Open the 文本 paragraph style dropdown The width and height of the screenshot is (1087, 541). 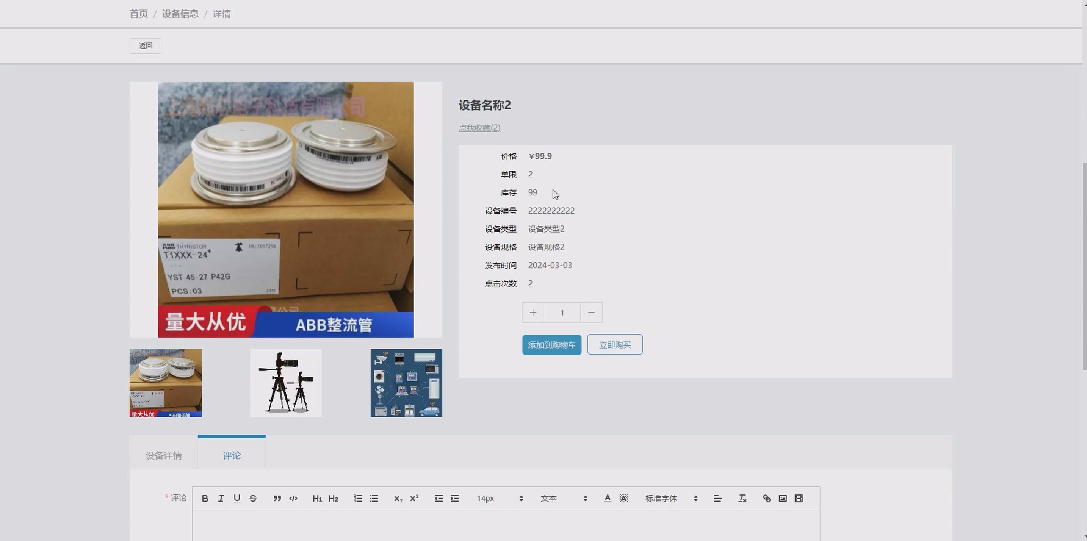click(564, 499)
